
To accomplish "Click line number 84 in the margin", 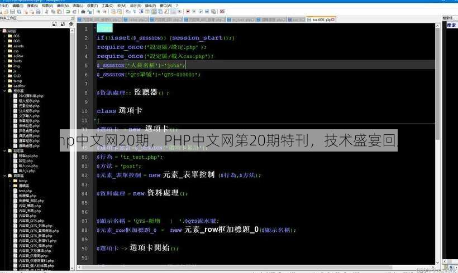I will (84, 194).
